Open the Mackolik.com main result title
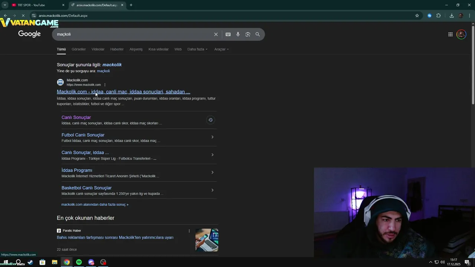475x267 pixels. tap(124, 92)
